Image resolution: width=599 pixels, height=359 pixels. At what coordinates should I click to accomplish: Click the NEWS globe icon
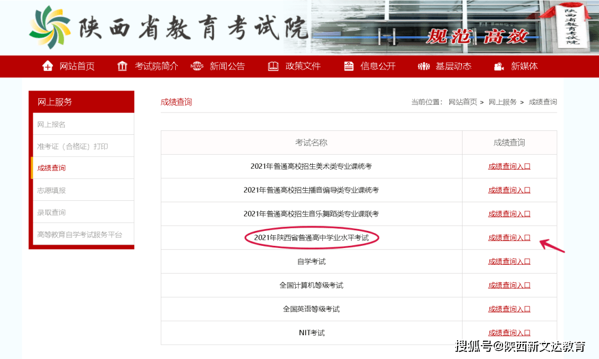[x=197, y=66]
